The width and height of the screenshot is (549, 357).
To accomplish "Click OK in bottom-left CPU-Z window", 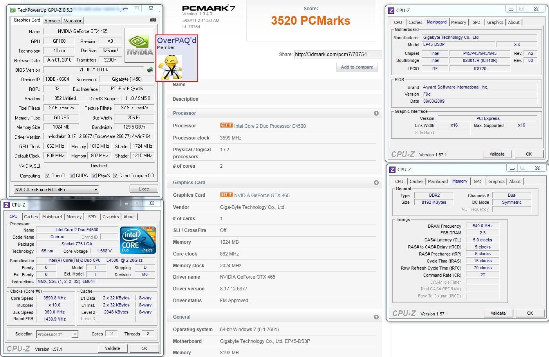I will (144, 348).
